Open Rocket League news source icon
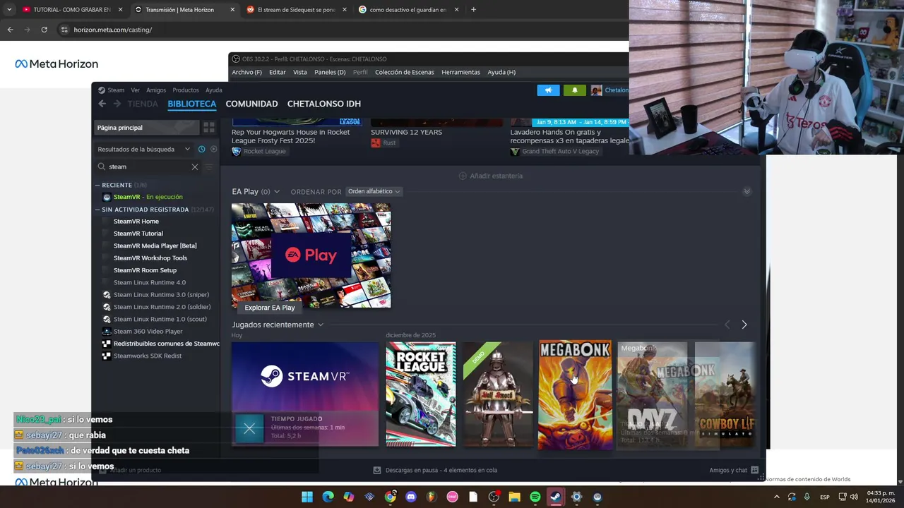Image resolution: width=904 pixels, height=508 pixels. tap(237, 151)
